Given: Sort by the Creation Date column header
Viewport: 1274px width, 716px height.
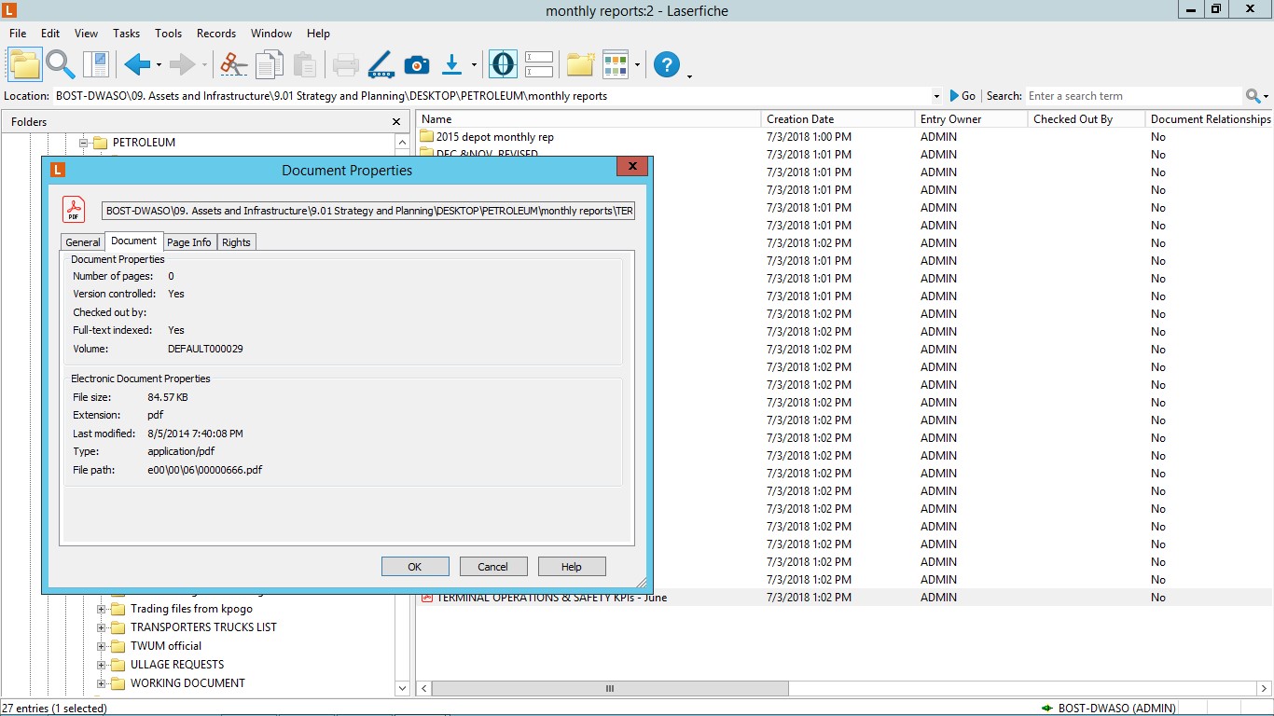Looking at the screenshot, I should coord(838,119).
